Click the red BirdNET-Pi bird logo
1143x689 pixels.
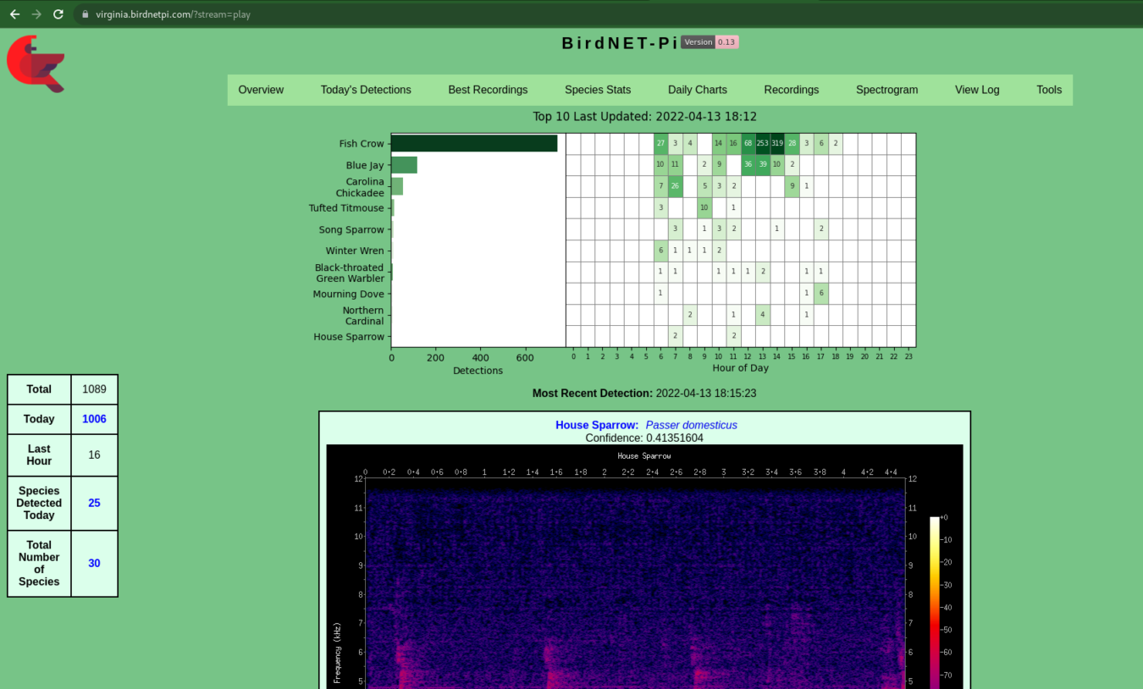[35, 63]
